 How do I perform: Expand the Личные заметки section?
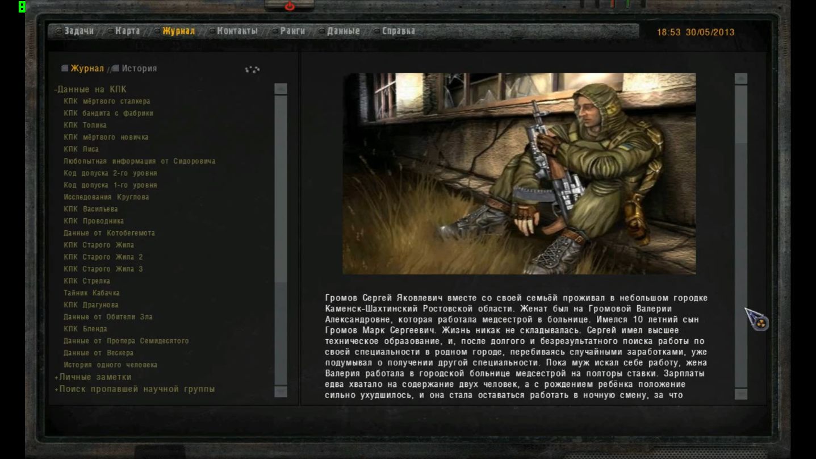93,377
